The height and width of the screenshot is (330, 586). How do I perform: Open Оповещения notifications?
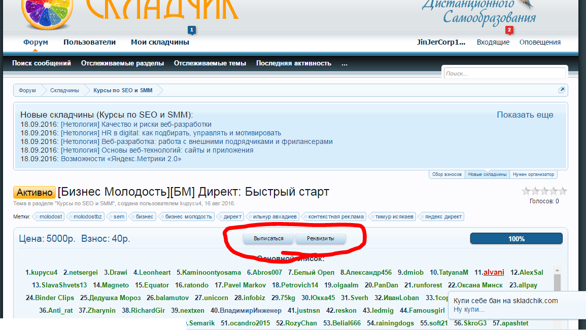(x=540, y=42)
